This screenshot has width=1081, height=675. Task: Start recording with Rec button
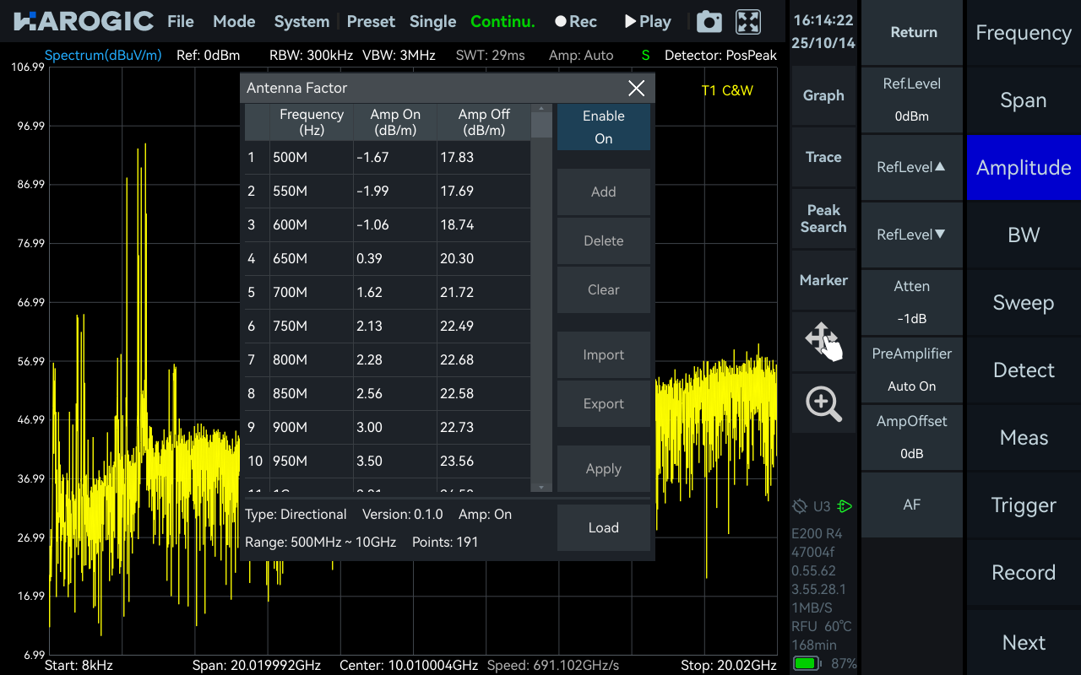[x=576, y=22]
